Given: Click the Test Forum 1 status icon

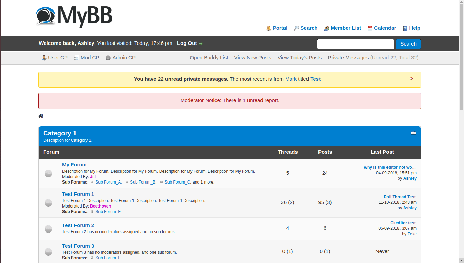Looking at the screenshot, I should pyautogui.click(x=48, y=203).
